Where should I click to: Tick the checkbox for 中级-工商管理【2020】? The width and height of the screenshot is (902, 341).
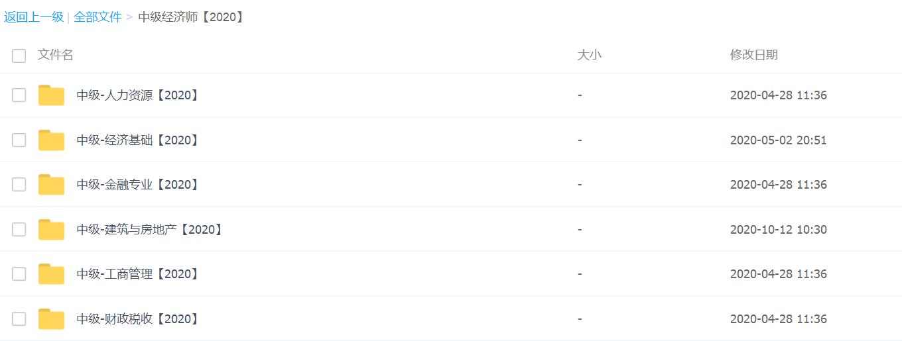(19, 274)
